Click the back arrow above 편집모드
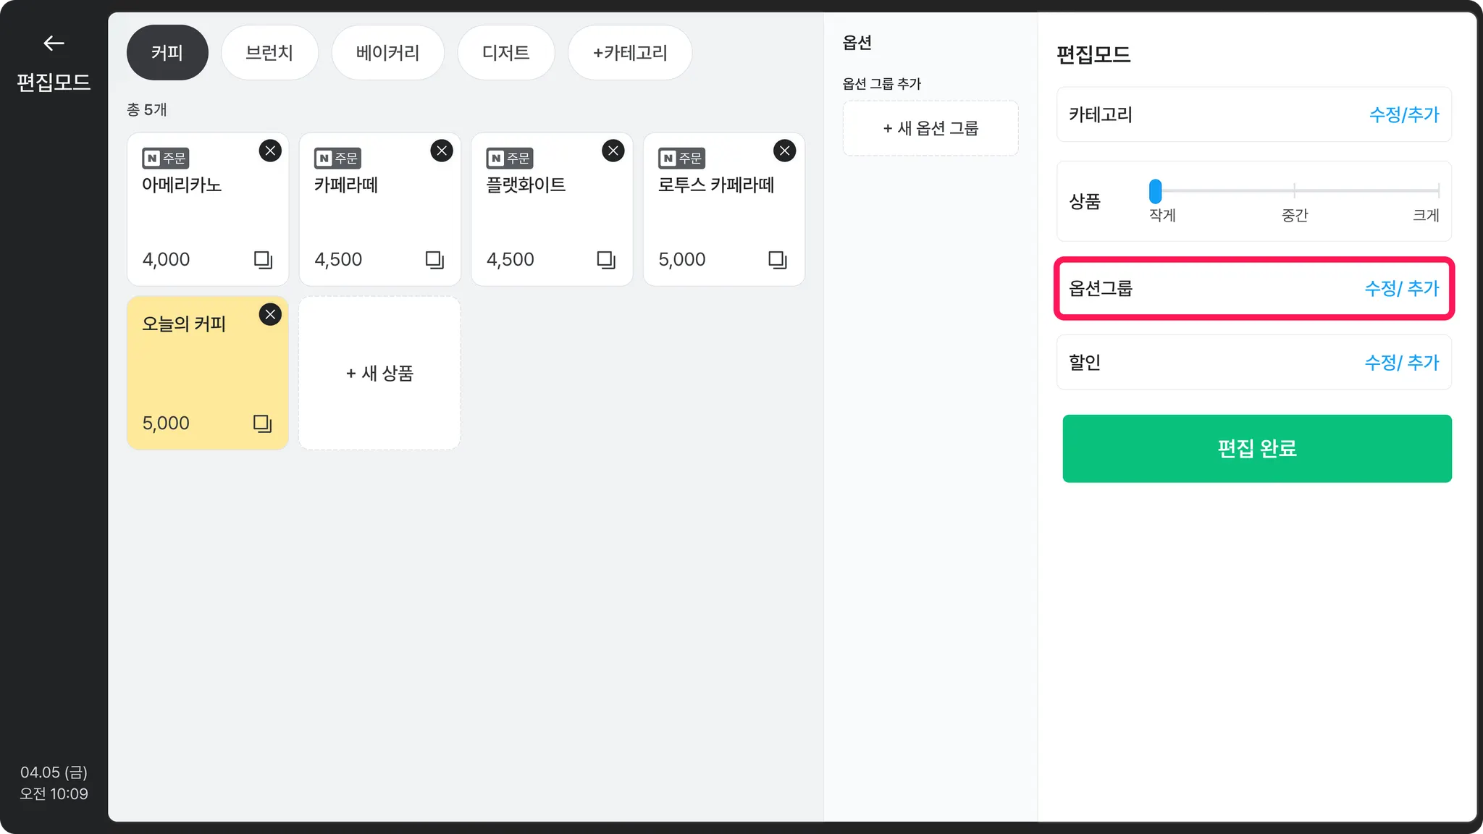This screenshot has width=1483, height=834. (54, 43)
